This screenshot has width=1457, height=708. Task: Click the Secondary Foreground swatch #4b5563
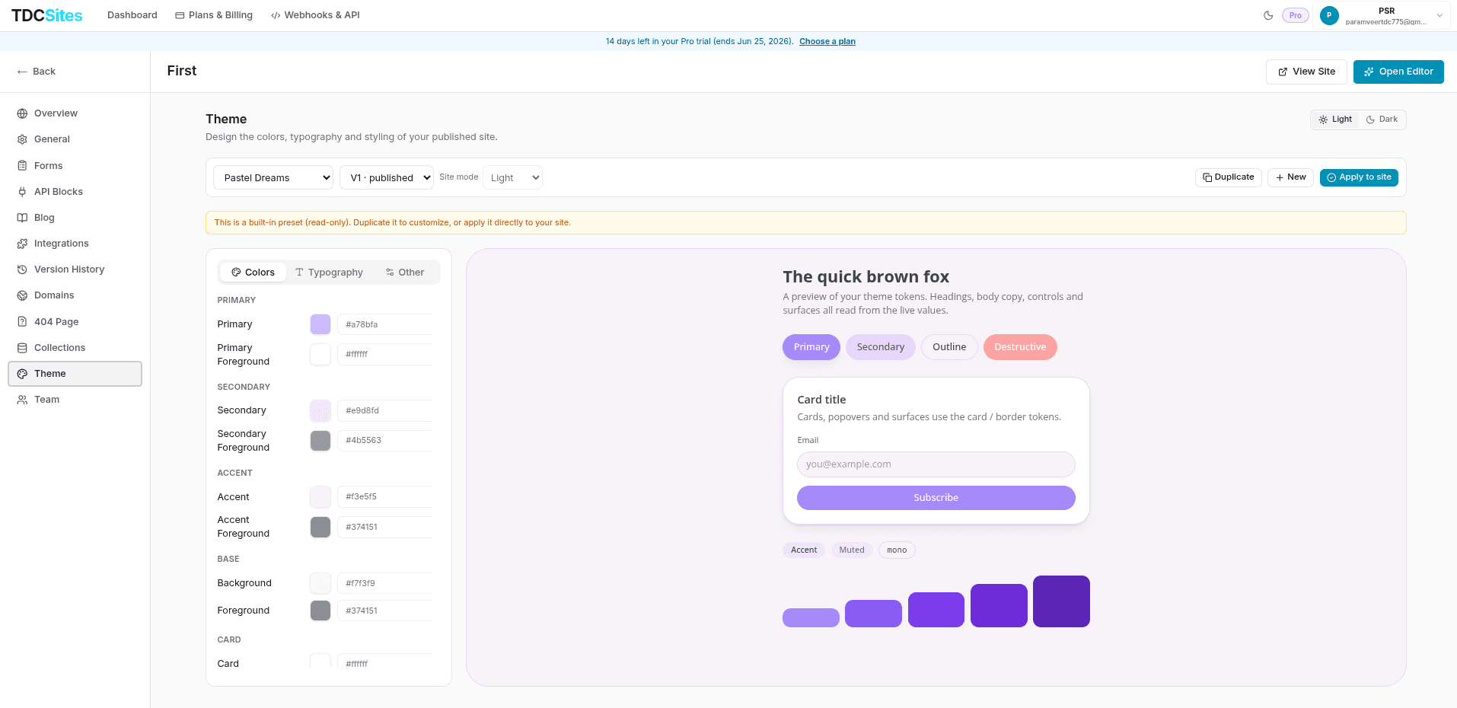click(x=320, y=441)
